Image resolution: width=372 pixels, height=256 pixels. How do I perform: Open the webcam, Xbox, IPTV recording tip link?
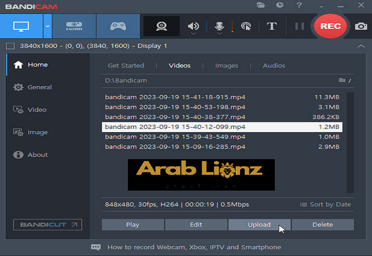coord(194,247)
